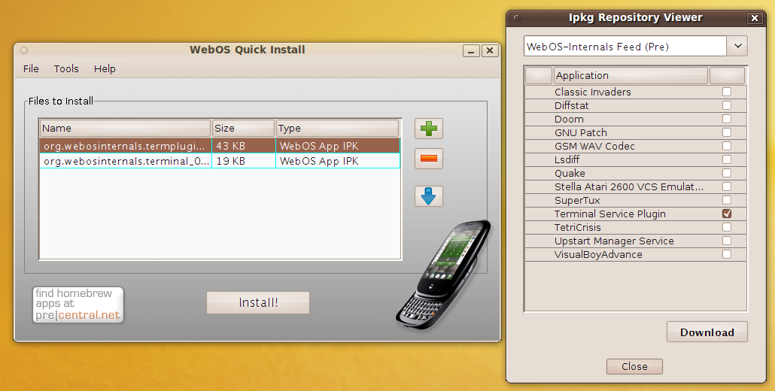Click the Application column header
This screenshot has width=775, height=391.
click(631, 75)
